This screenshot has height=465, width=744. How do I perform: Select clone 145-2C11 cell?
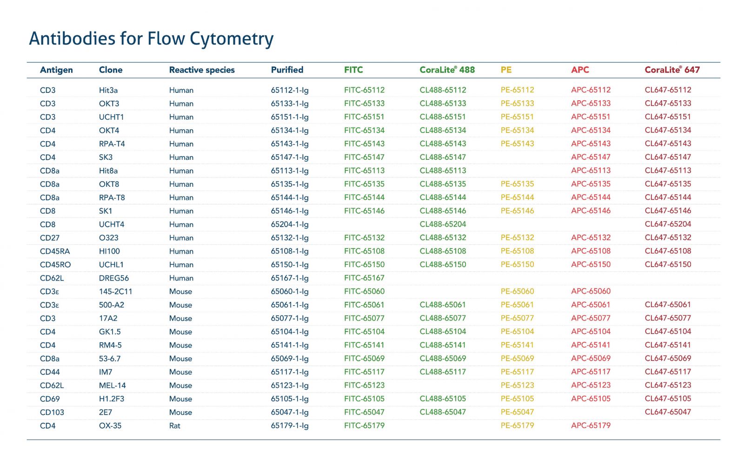[116, 292]
